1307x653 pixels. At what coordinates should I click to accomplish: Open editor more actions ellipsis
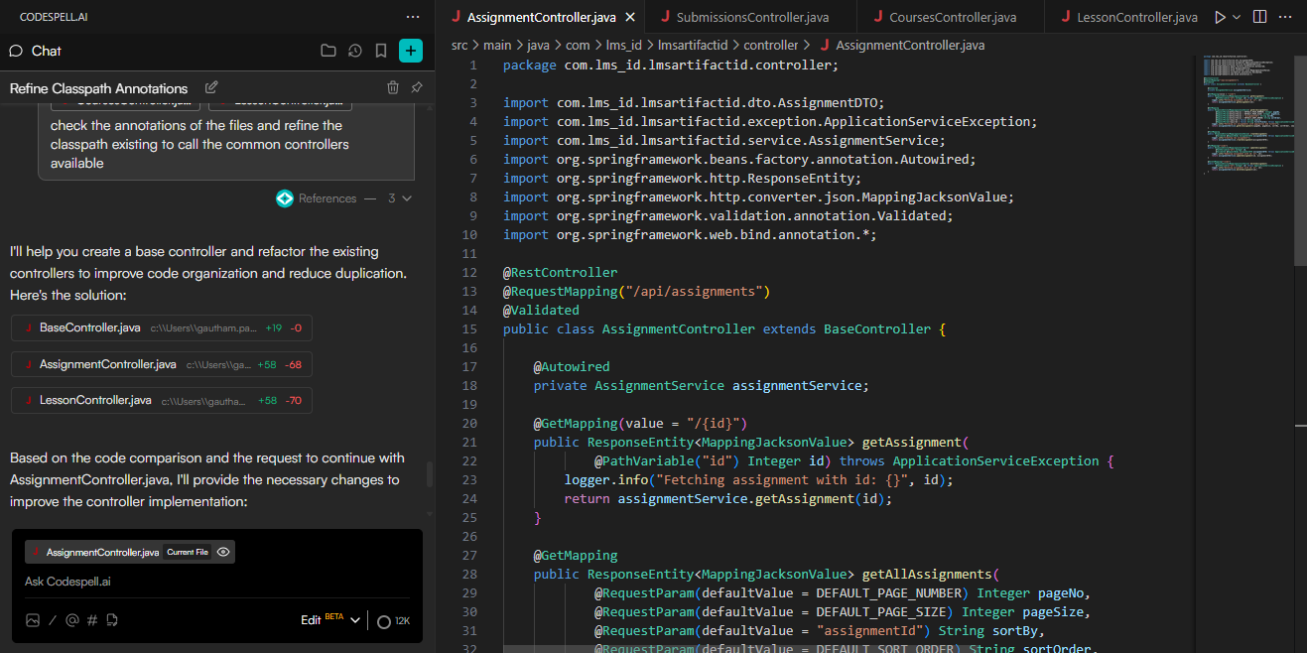[x=1287, y=17]
